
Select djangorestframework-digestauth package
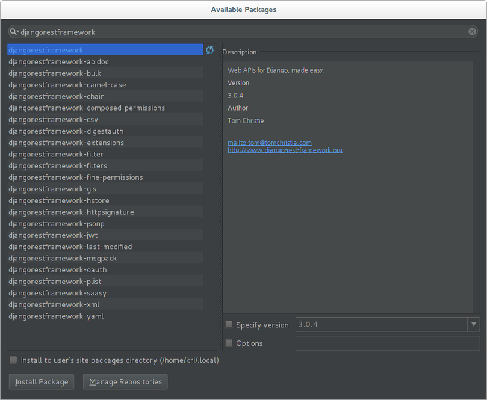[105, 131]
